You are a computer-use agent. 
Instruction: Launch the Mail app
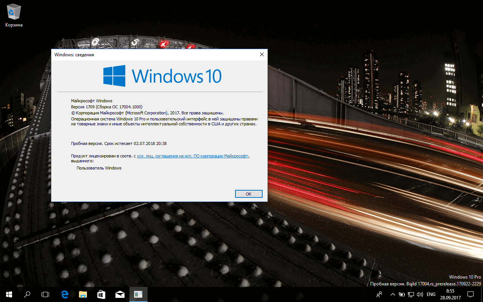(120, 294)
